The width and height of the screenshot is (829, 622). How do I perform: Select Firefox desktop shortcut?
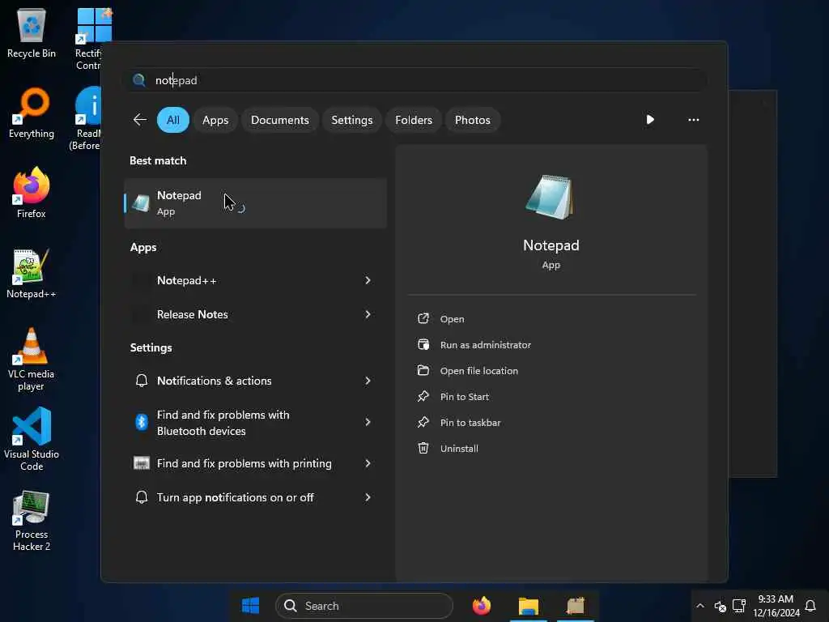pos(32,193)
